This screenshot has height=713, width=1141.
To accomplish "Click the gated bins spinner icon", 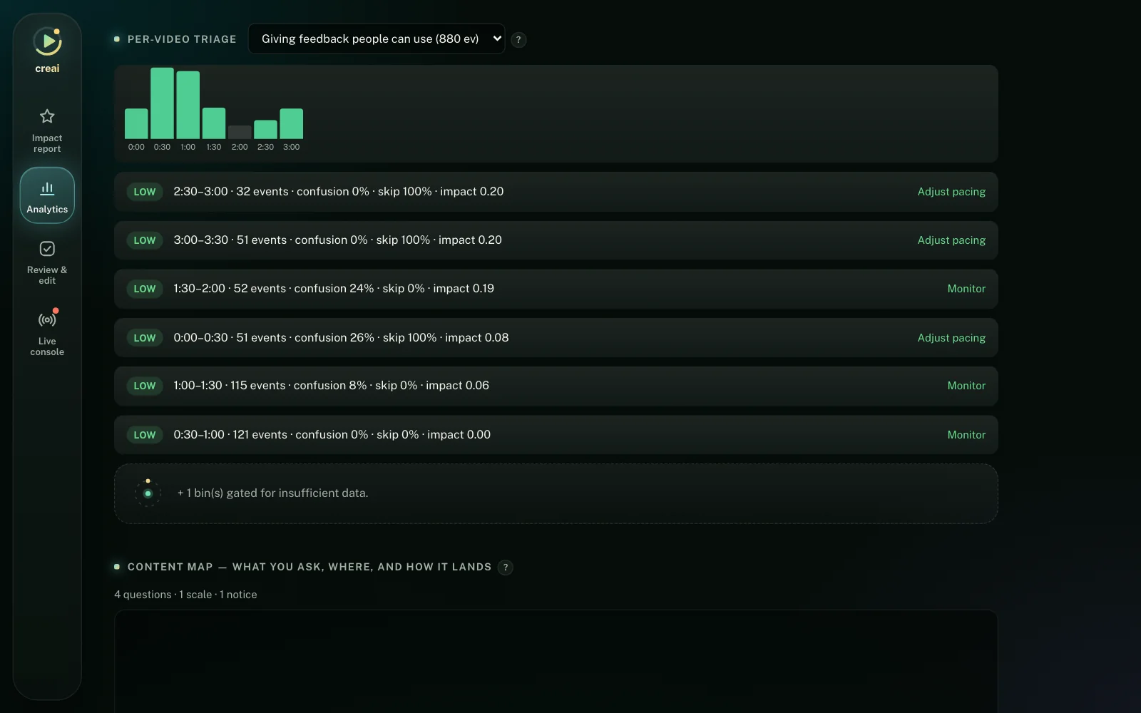I will coord(148,493).
